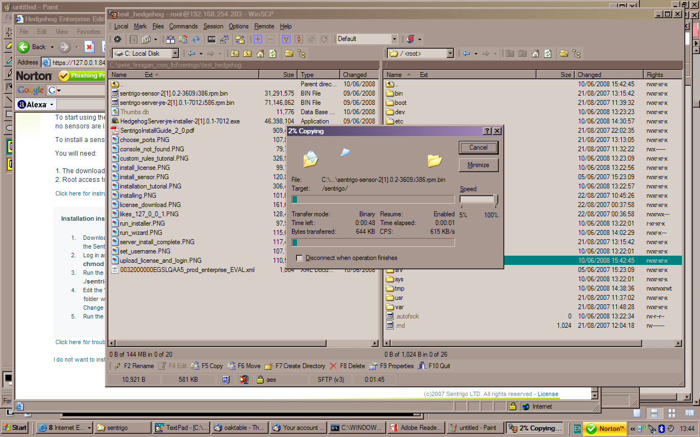This screenshot has width=700, height=437.
Task: Click the file transfer progress bar
Action: [373, 200]
